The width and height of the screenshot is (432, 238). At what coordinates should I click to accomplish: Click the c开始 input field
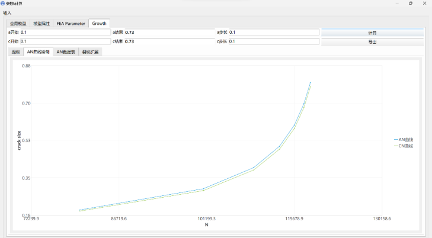(65, 41)
